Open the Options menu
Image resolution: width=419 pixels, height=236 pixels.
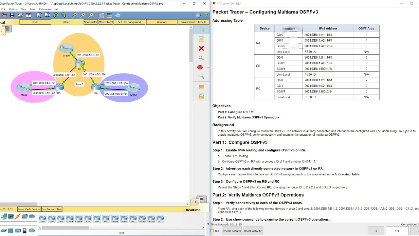coord(13,9)
